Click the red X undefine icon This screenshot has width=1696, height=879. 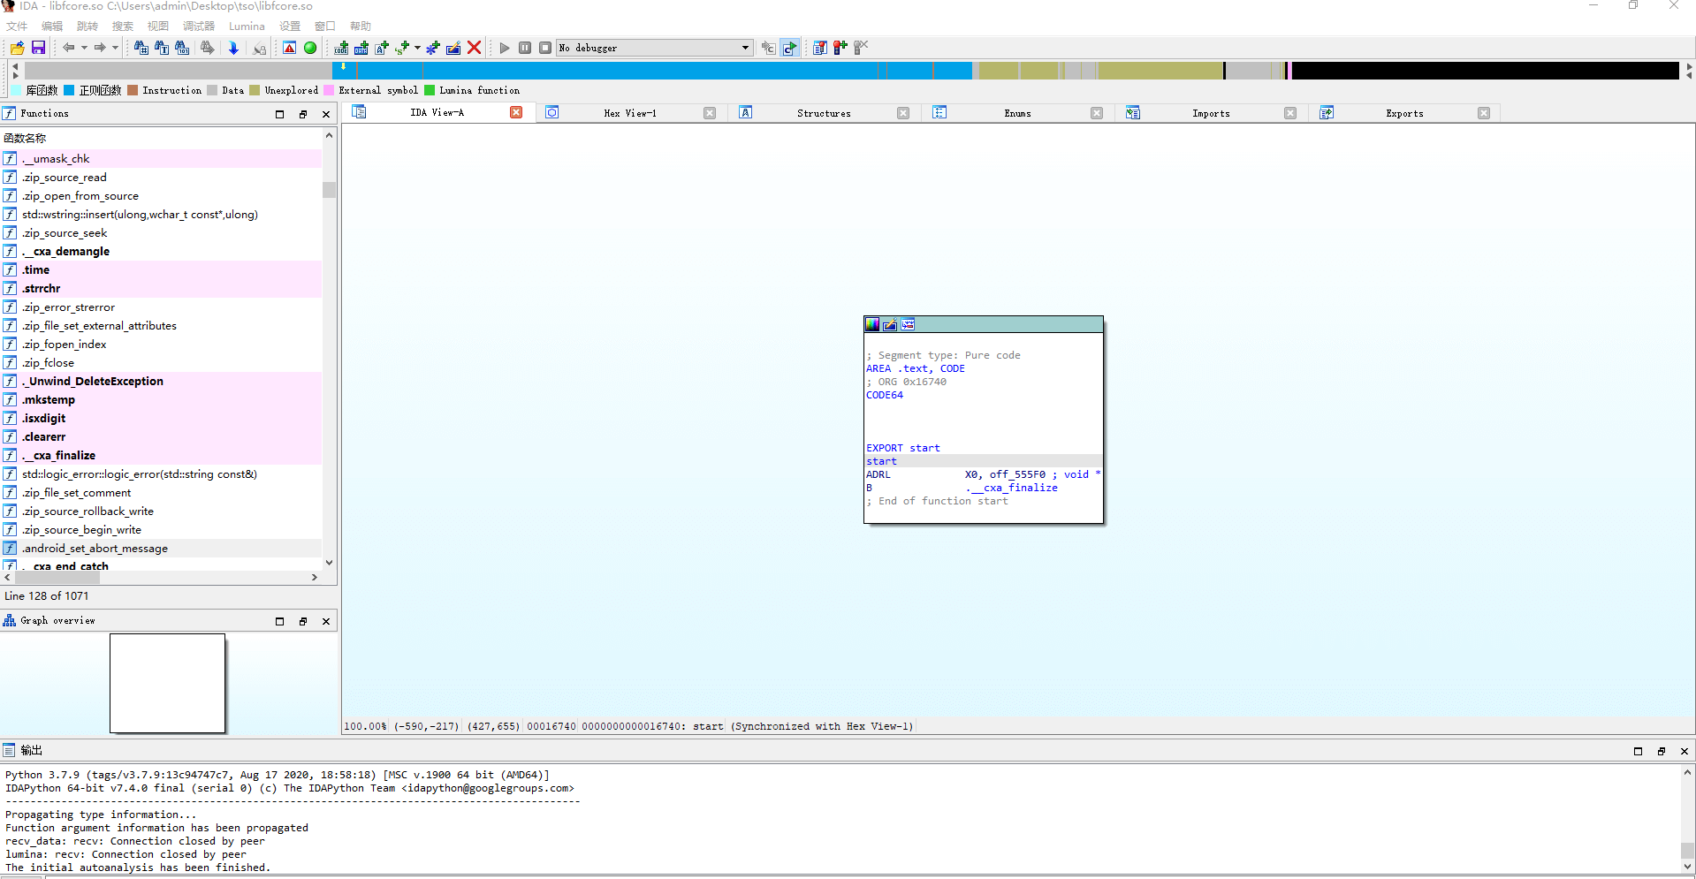point(475,48)
